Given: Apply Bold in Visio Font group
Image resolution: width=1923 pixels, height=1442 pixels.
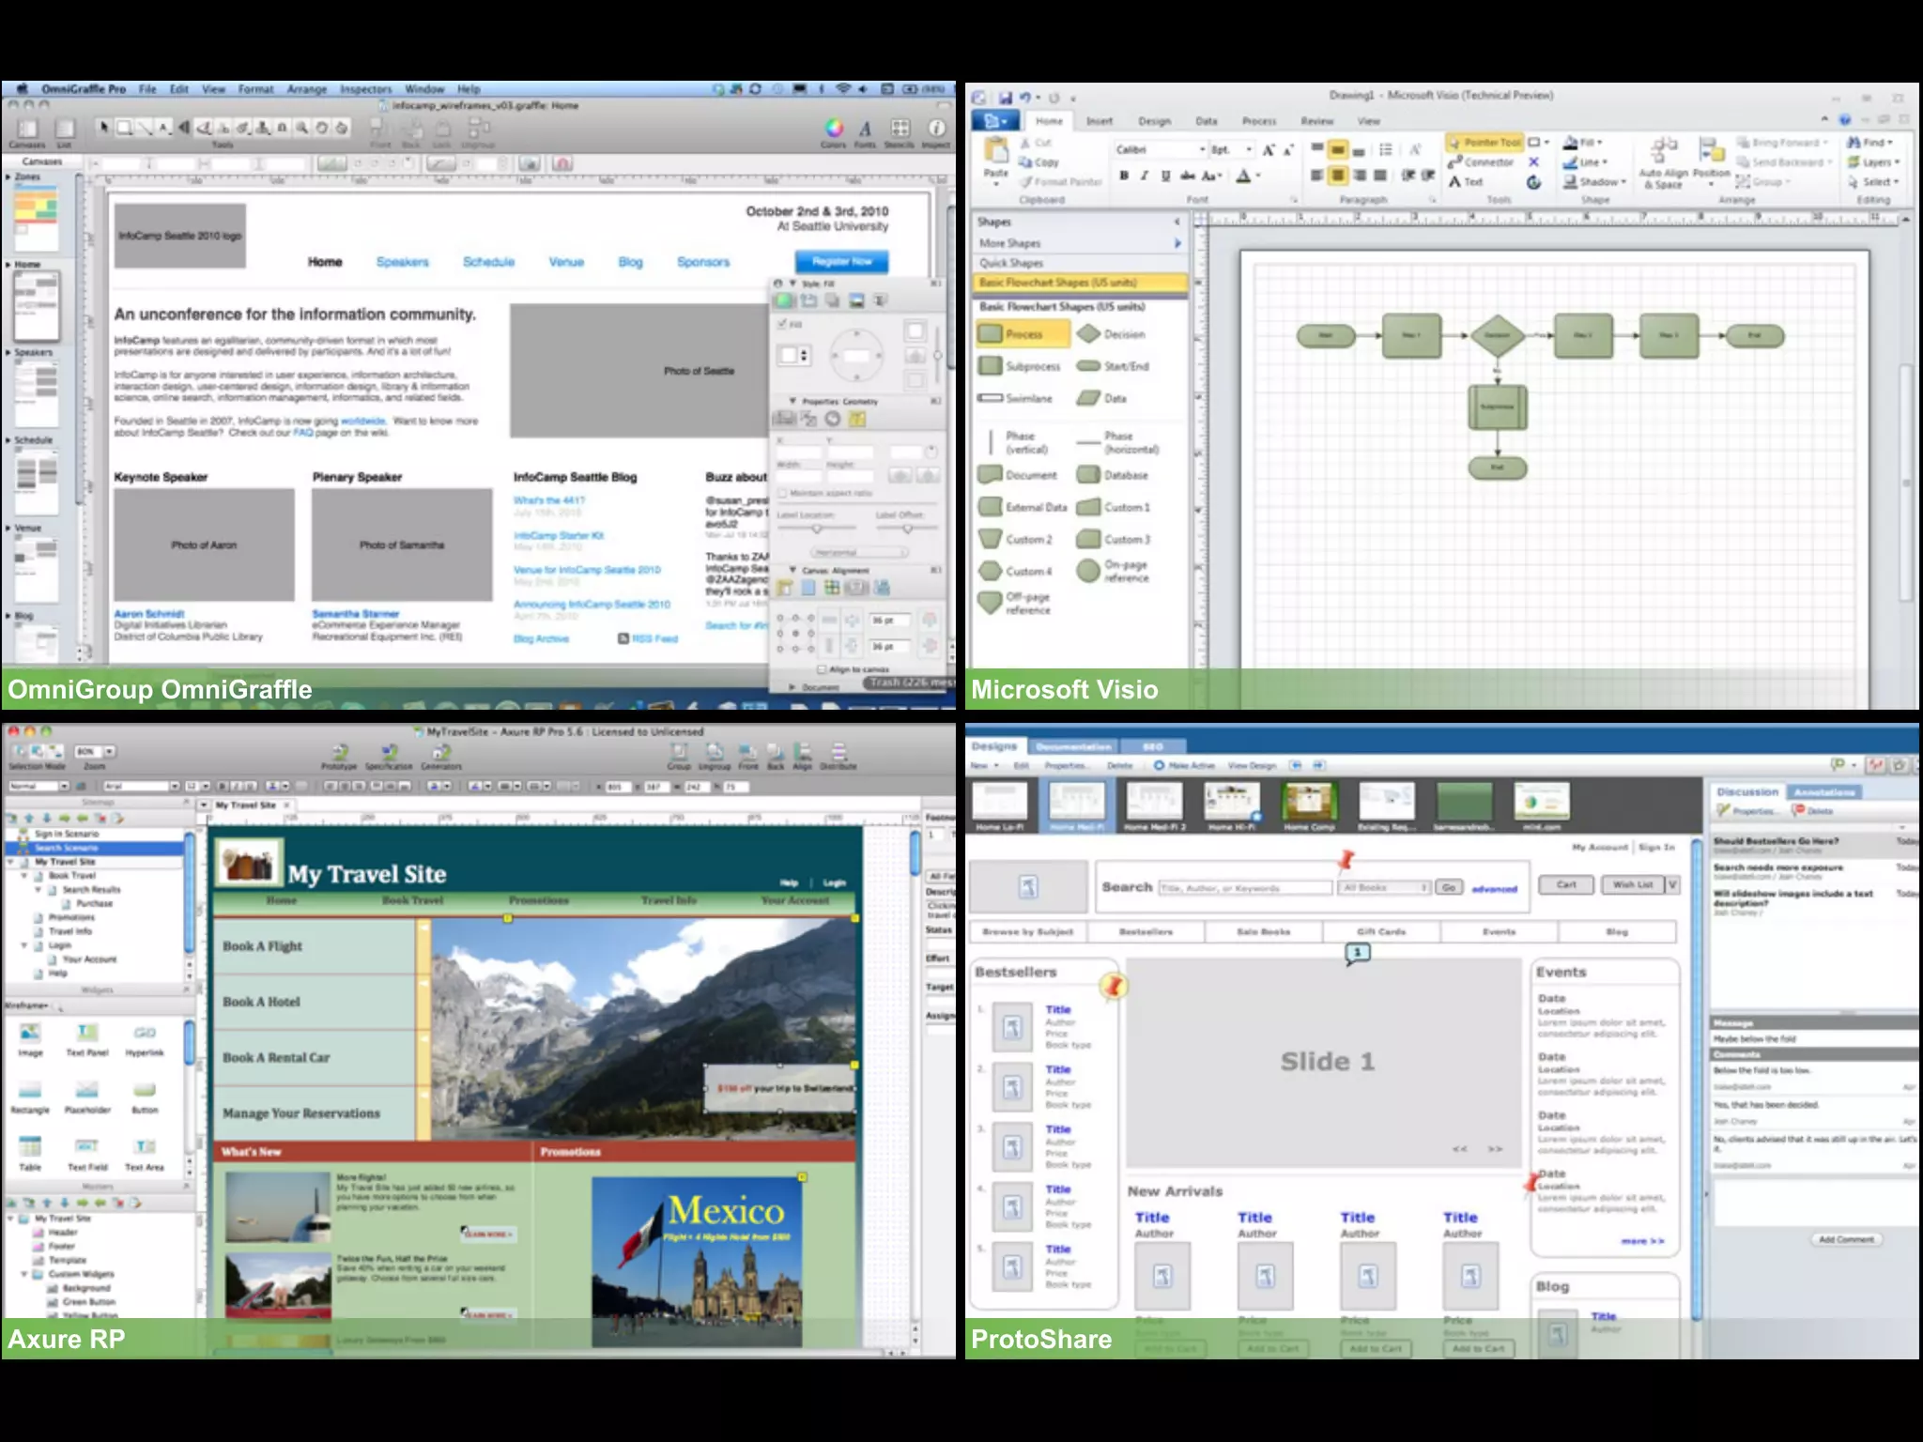Looking at the screenshot, I should tap(1124, 176).
